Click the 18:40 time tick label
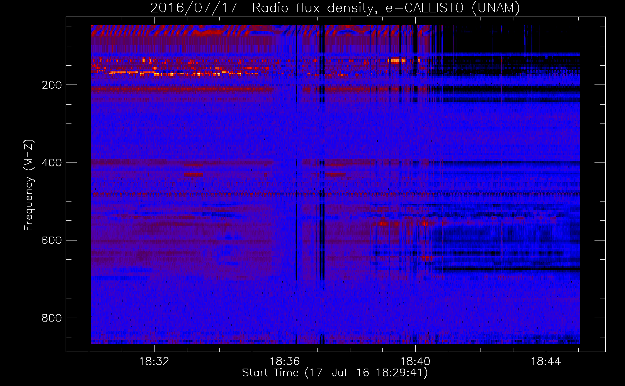This screenshot has width=625, height=386. (x=415, y=362)
